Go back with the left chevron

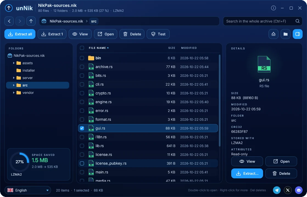tap(9, 21)
